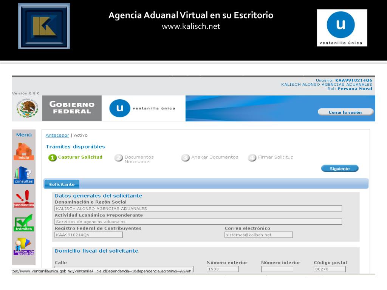Select step 2 Documentos Necesarios

(x=134, y=159)
